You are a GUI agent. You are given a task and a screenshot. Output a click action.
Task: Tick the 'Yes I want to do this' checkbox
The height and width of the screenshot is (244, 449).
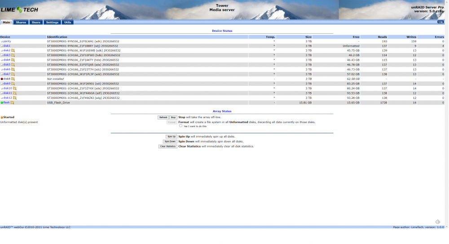(180, 125)
